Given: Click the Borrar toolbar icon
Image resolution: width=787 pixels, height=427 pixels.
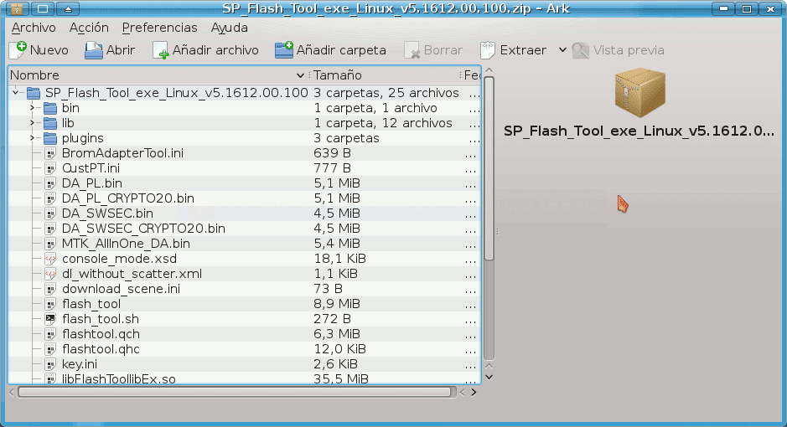Looking at the screenshot, I should click(x=412, y=50).
